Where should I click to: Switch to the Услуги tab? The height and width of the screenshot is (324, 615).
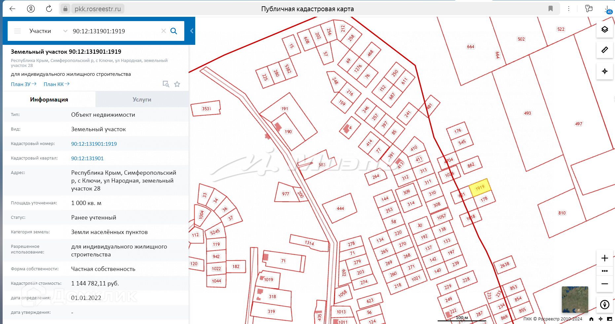pos(142,100)
